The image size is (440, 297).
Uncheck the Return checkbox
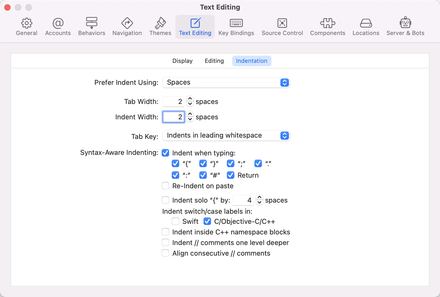tap(231, 175)
